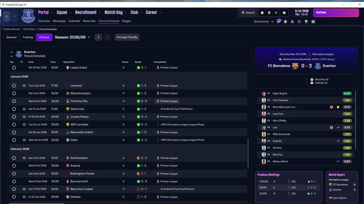Image resolution: width=364 pixels, height=204 pixels.
Task: Open the Tactics Planner breadcrumb link
Action: [11, 29]
